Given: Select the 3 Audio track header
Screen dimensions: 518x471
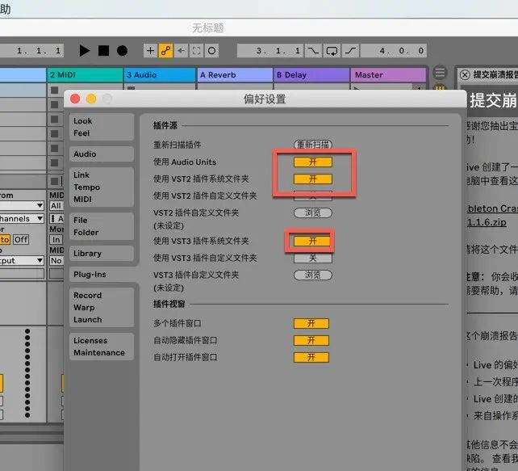Looking at the screenshot, I should click(x=161, y=75).
